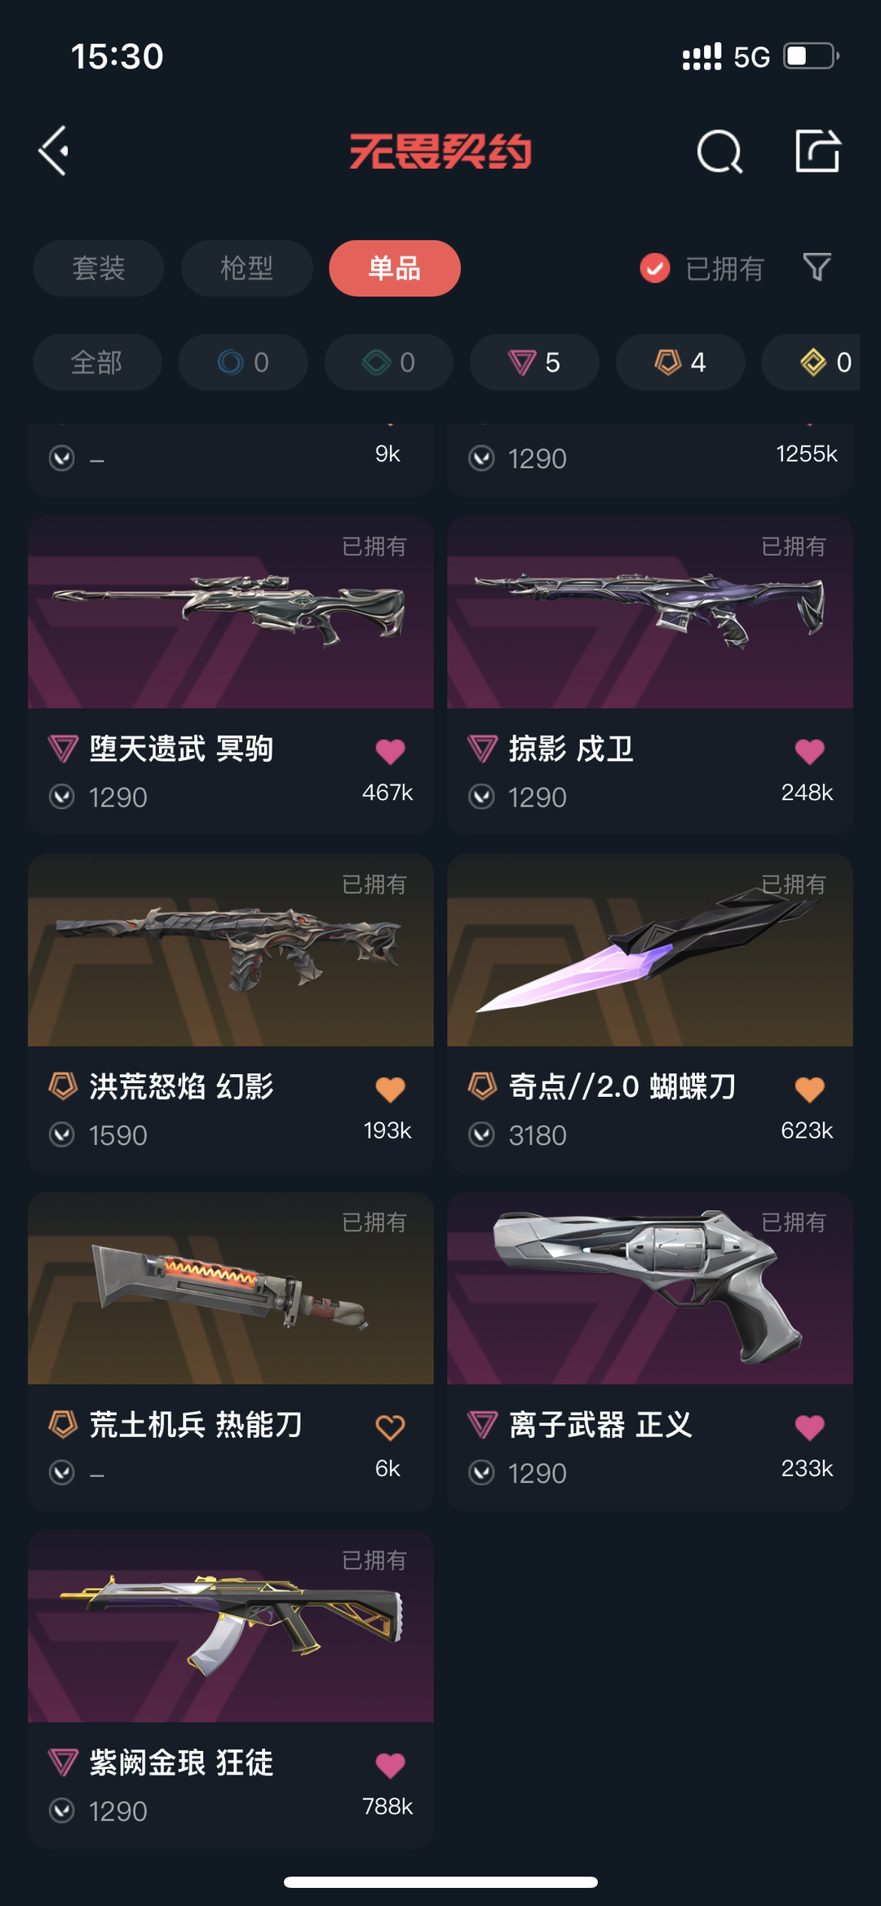Open the 掠影 戍卫 weapon thumbnail
881x1906 pixels.
pos(650,612)
